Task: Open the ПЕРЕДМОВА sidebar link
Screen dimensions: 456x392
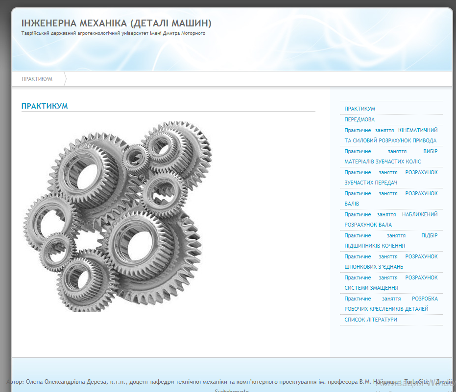Action: tap(360, 119)
